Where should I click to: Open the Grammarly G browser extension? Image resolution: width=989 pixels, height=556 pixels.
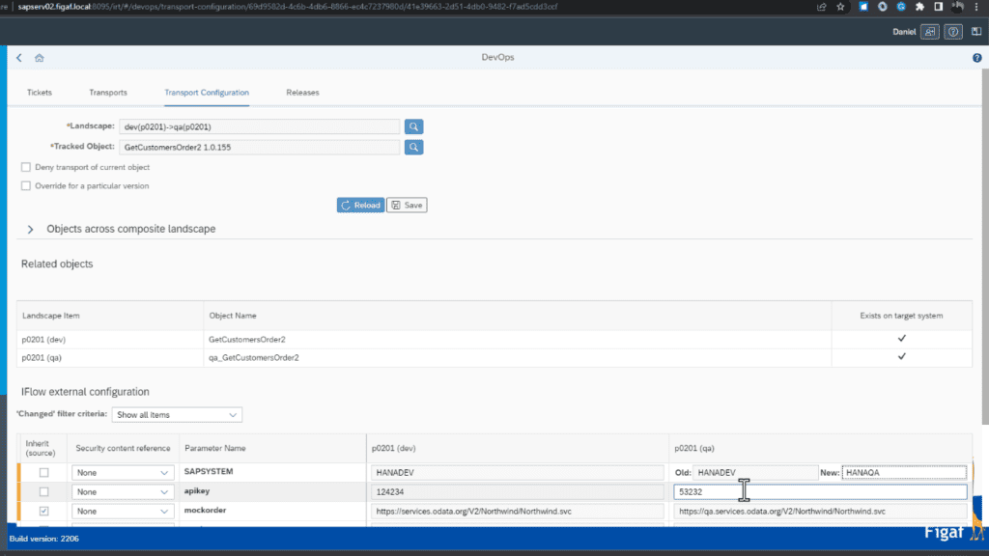901,7
